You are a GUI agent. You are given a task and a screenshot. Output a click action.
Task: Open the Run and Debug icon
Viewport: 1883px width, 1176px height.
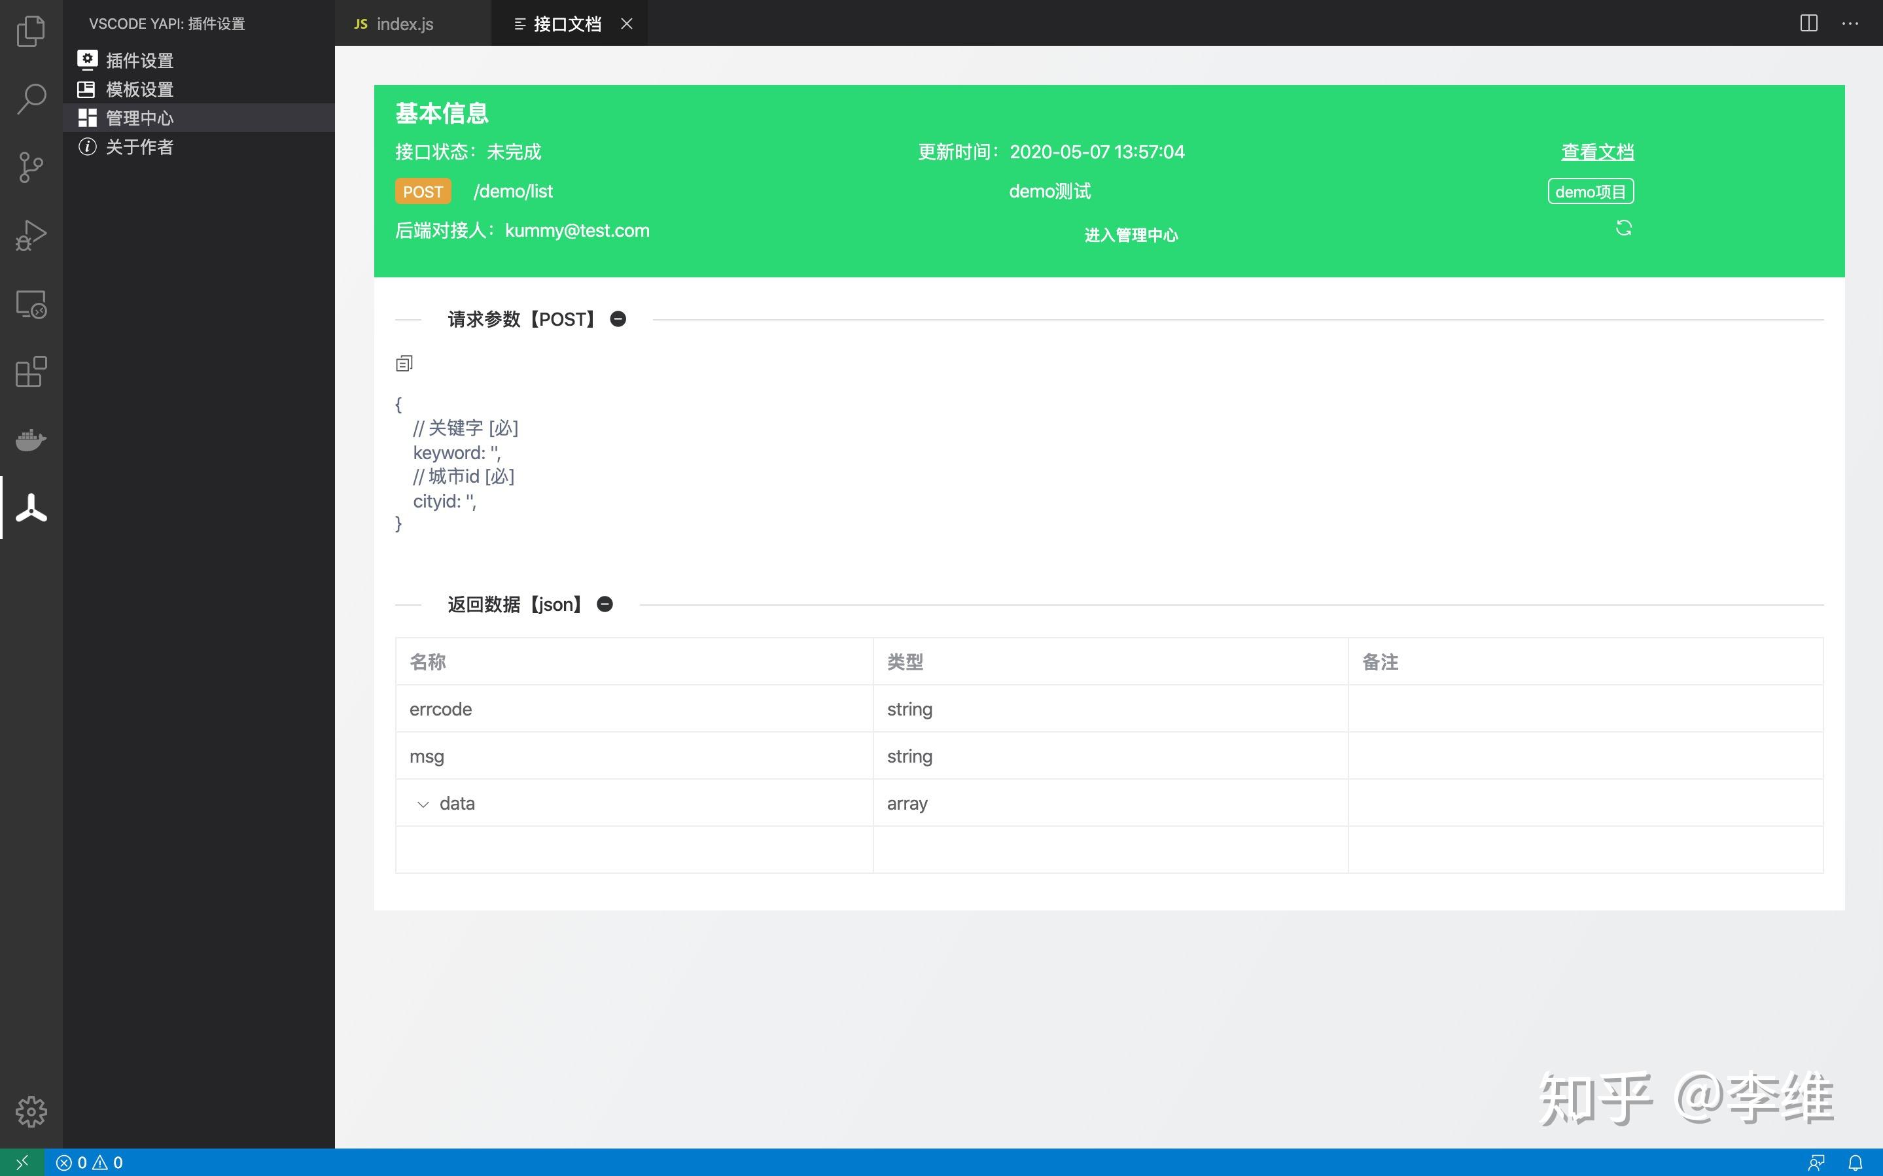(x=30, y=234)
